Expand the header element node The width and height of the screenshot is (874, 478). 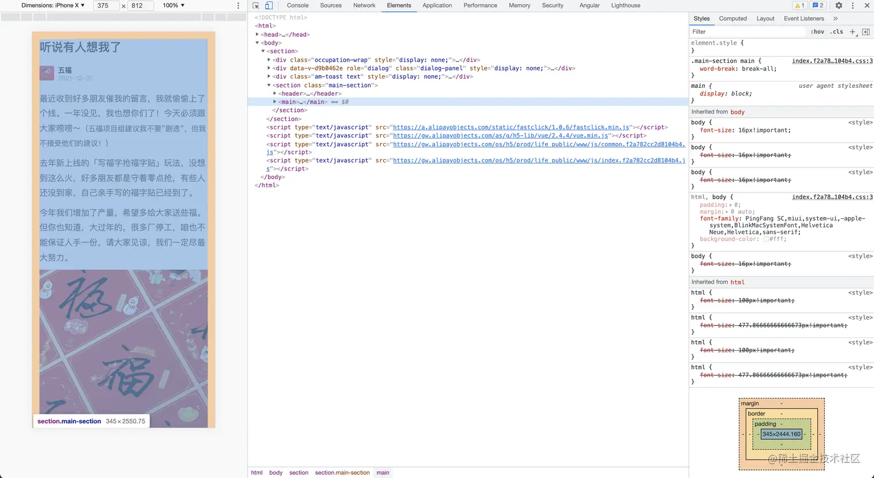tap(275, 93)
